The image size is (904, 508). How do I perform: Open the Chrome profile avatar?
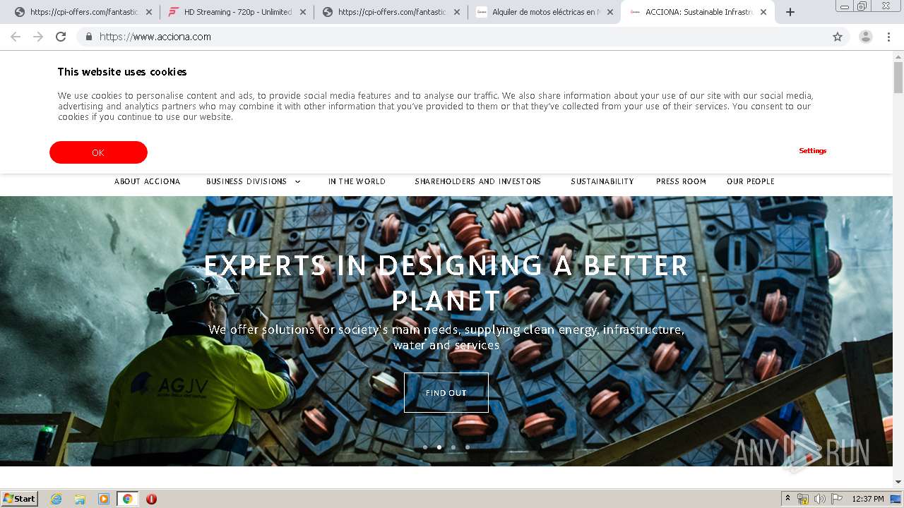pos(866,37)
